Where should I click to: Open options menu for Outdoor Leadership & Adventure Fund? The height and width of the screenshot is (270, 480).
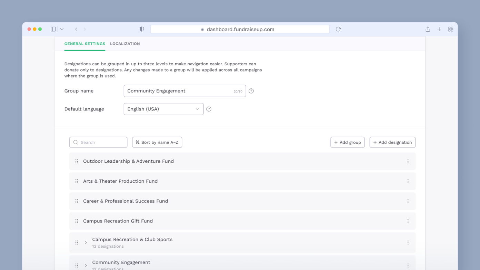pos(408,161)
